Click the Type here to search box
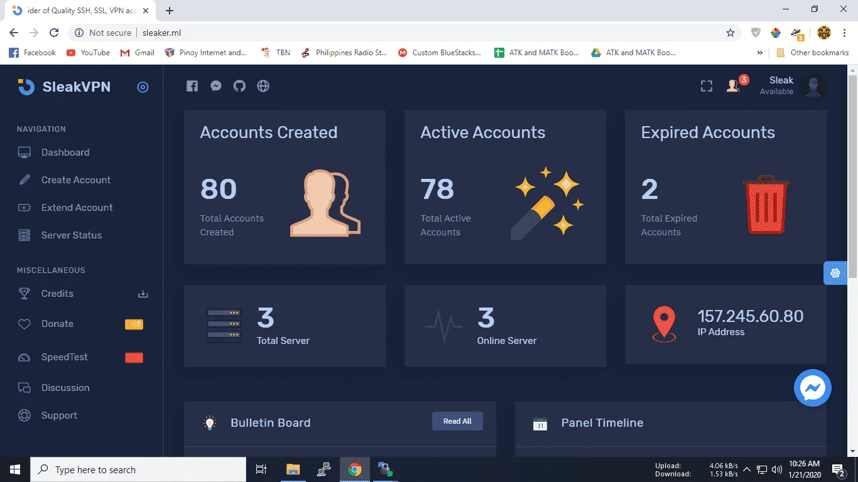858x482 pixels. tap(138, 469)
